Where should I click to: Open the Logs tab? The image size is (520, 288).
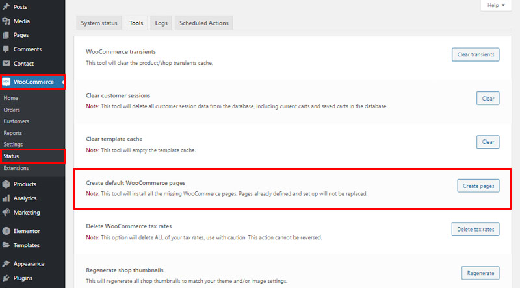point(161,23)
